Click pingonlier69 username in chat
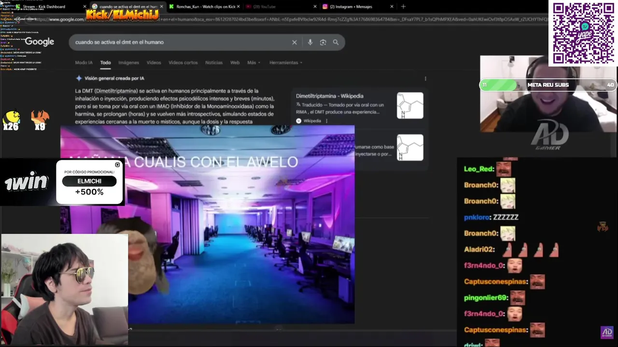The width and height of the screenshot is (618, 347). [x=486, y=298]
